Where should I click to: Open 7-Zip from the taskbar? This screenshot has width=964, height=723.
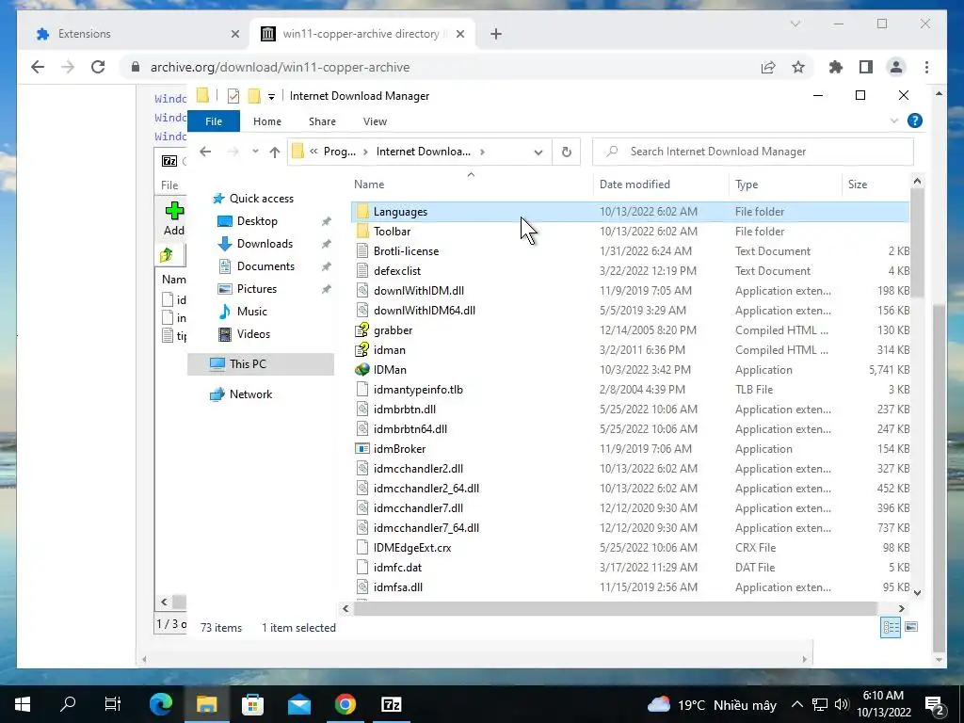coord(391,704)
